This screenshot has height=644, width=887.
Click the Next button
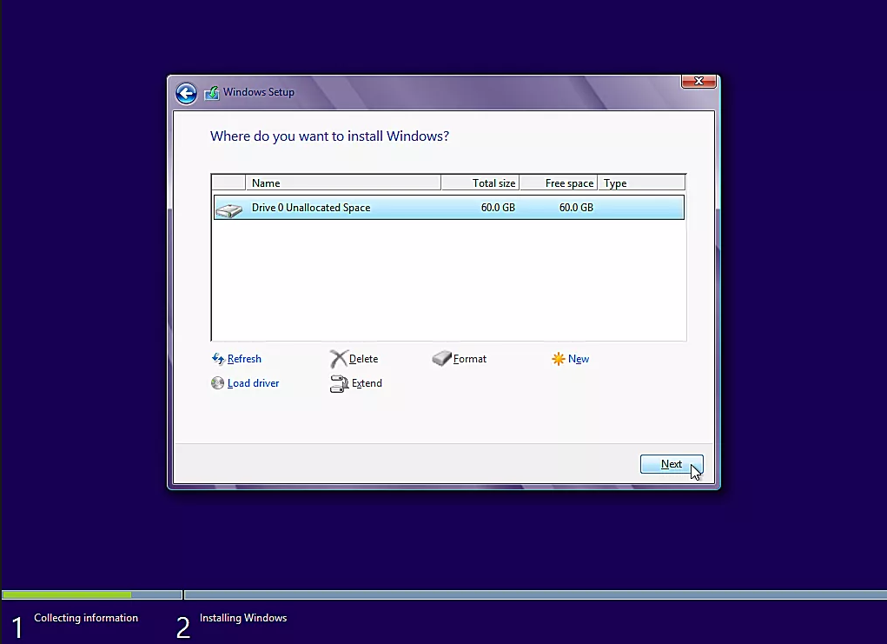[672, 464]
